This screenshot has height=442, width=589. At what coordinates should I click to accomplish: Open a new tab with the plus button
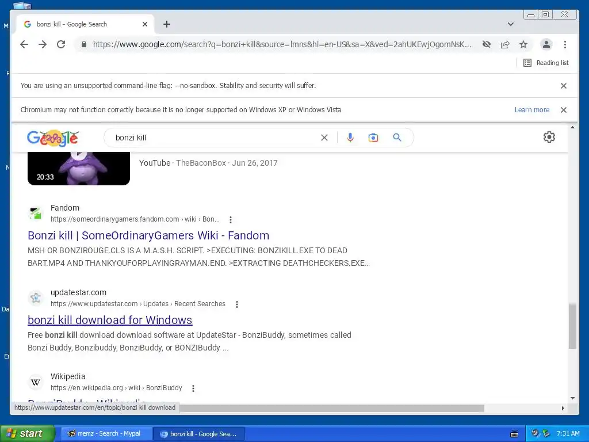(x=167, y=24)
